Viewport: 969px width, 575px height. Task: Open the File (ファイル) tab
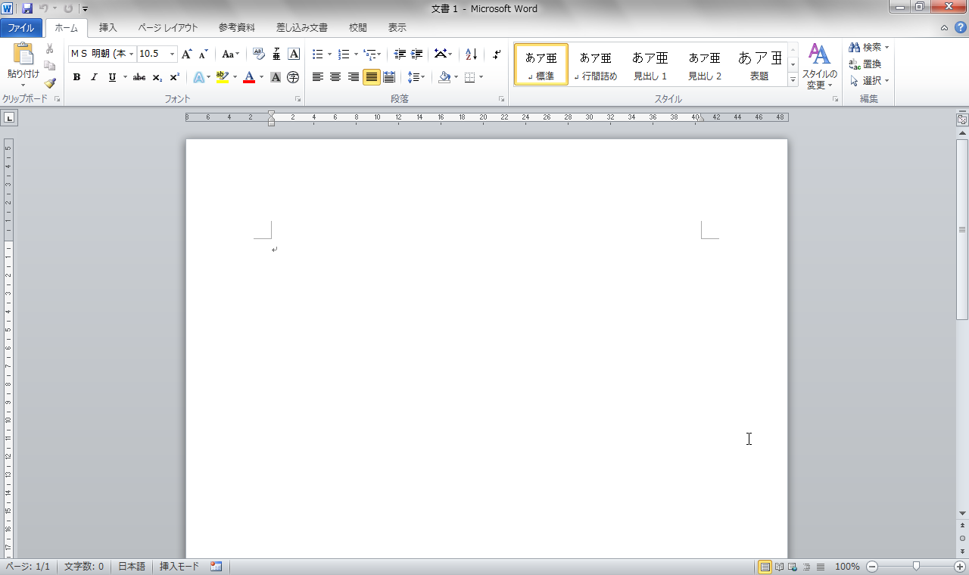pyautogui.click(x=21, y=28)
